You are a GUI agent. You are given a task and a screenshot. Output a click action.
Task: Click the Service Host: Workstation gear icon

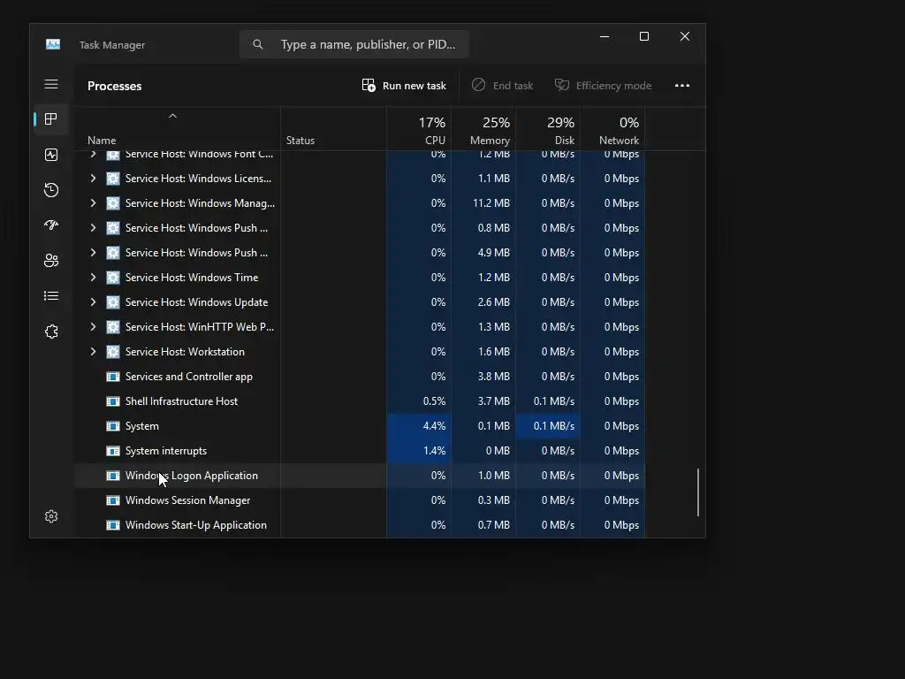(x=113, y=352)
